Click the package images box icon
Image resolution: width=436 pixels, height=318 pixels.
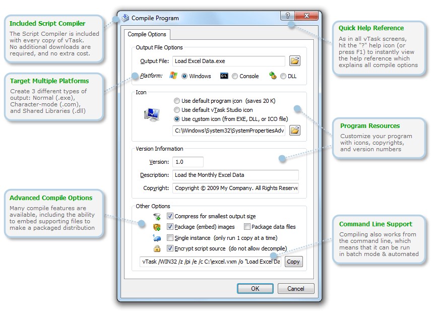point(157,227)
